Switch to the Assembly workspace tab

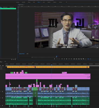(24, 2)
